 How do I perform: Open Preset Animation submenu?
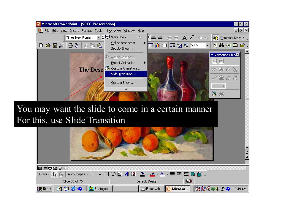pos(126,63)
